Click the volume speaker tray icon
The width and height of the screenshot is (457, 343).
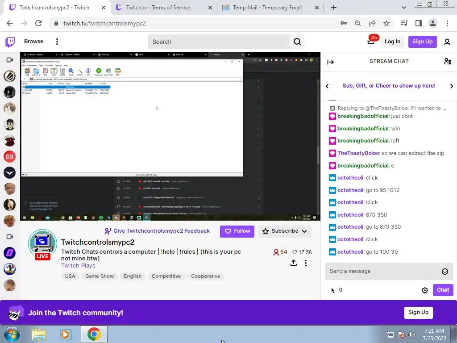411,335
